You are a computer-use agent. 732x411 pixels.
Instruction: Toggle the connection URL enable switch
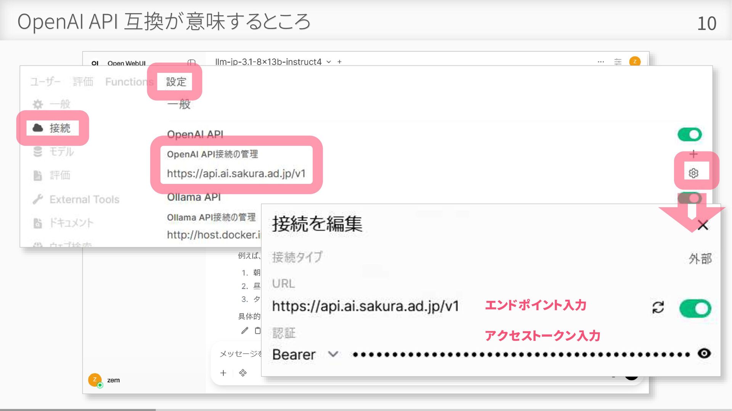click(x=695, y=308)
